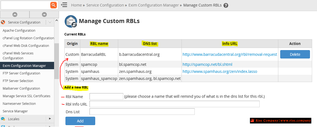Click the sidebar scroll up arrow

coord(57,20)
